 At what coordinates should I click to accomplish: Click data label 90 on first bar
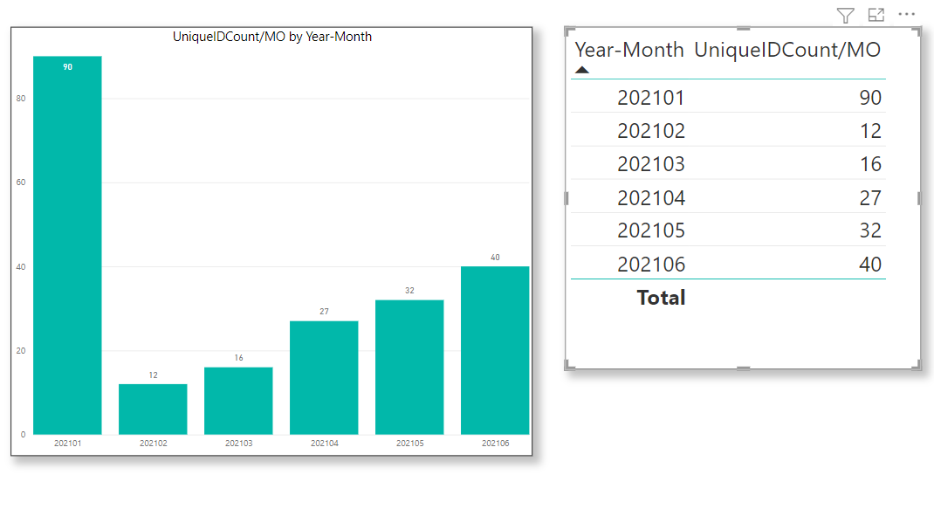click(x=67, y=67)
